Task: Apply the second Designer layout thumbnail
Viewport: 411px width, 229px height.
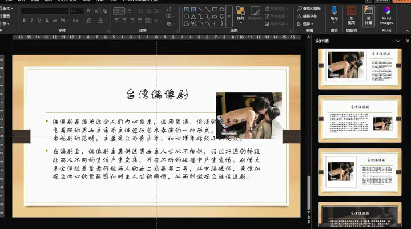Action: (360, 119)
